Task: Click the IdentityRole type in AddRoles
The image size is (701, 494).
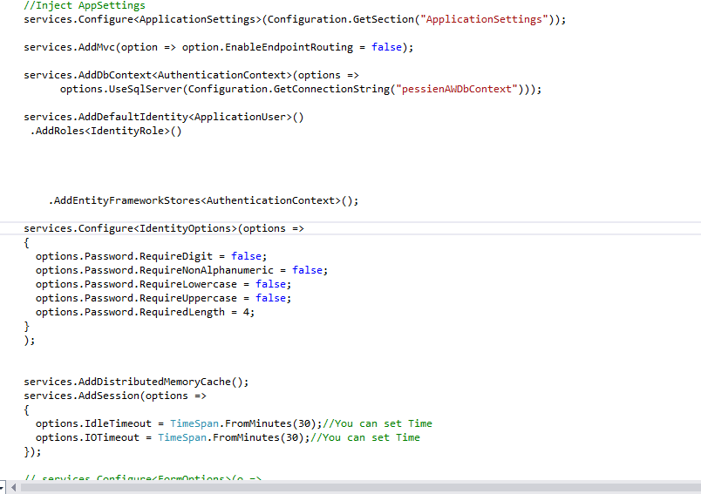Action: pos(127,131)
